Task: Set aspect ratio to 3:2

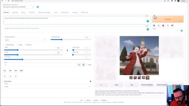Action: [10, 71]
